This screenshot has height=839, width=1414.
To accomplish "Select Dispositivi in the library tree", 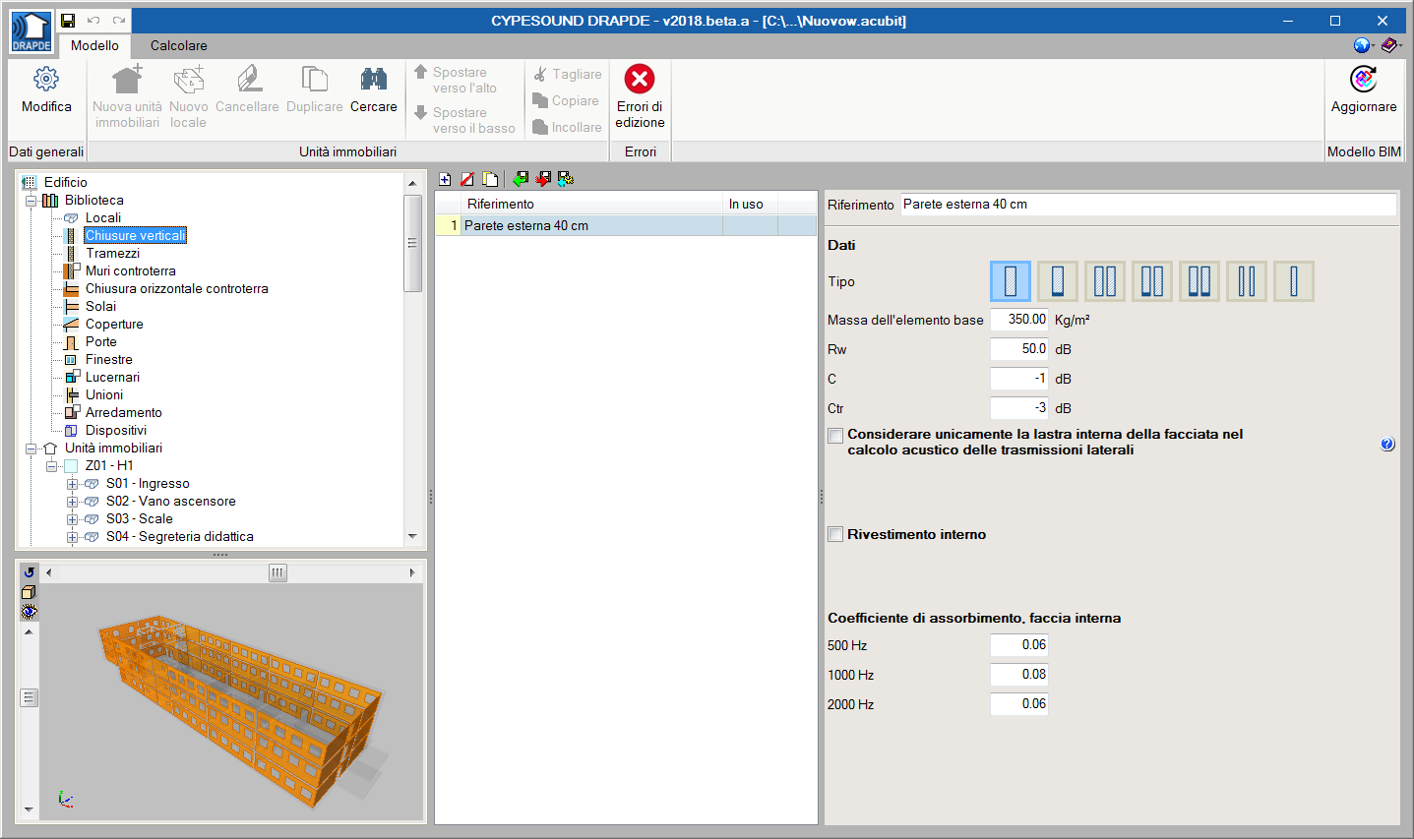I will (x=115, y=431).
